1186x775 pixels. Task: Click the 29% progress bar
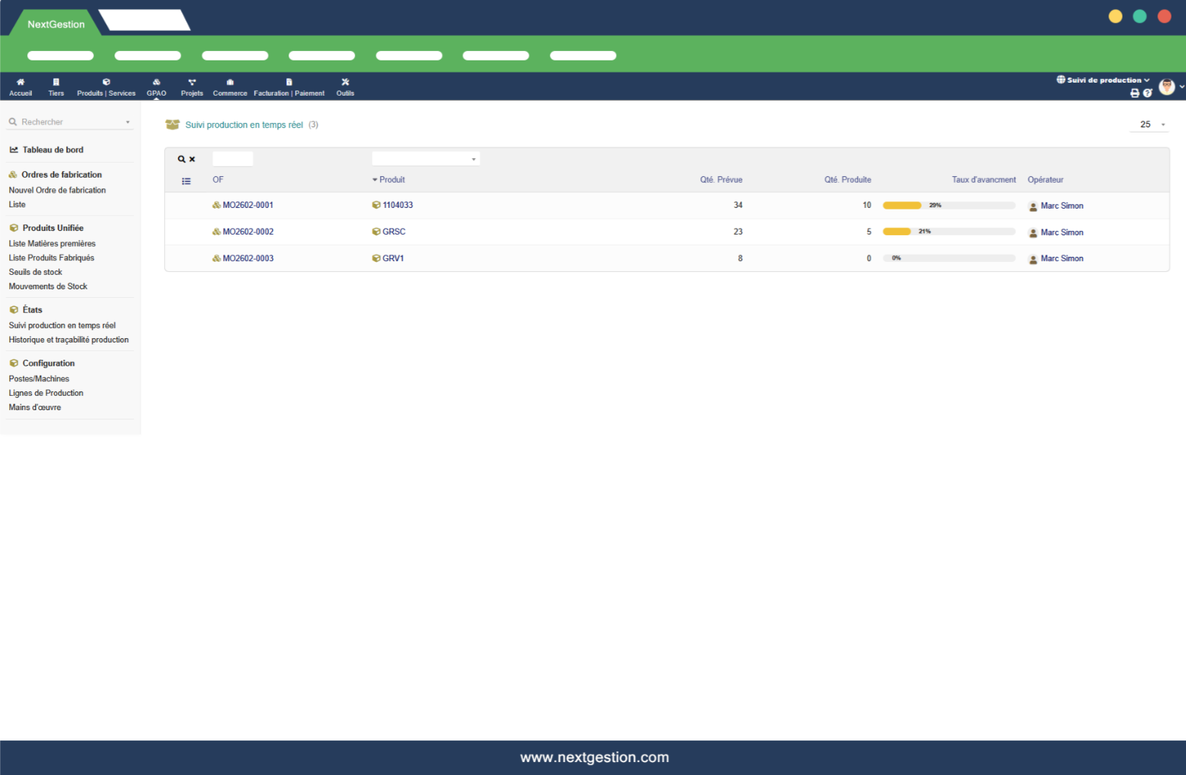[949, 205]
